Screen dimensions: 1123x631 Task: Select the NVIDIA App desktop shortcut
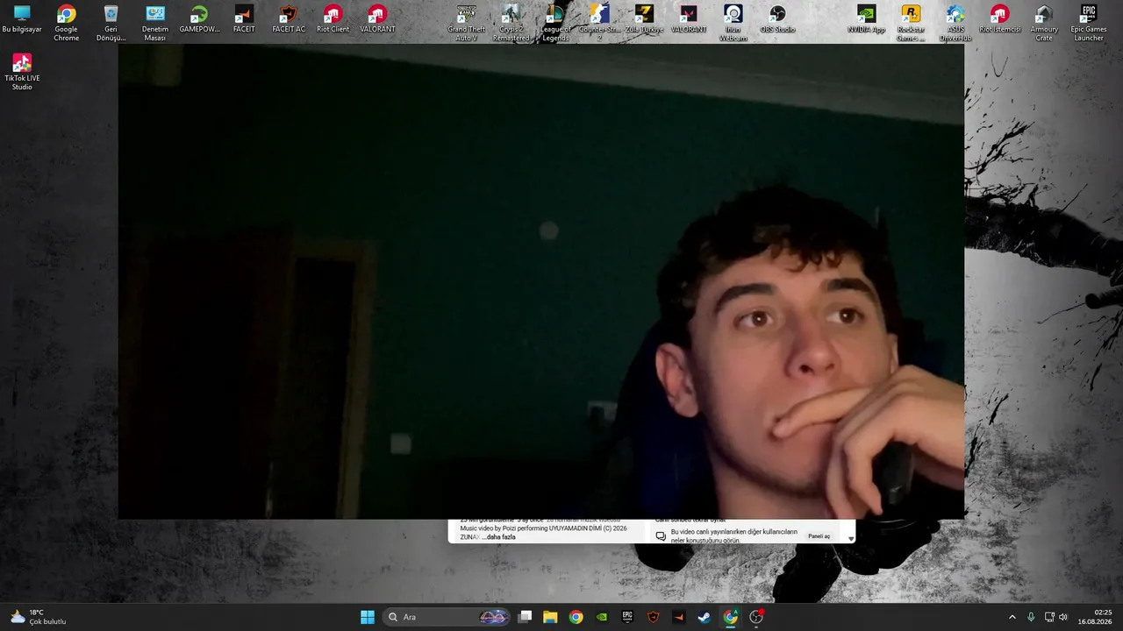866,19
